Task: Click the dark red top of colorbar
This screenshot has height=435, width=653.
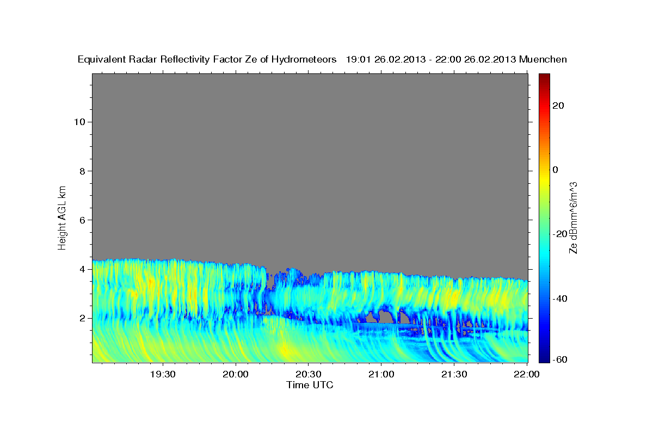Action: click(x=545, y=77)
